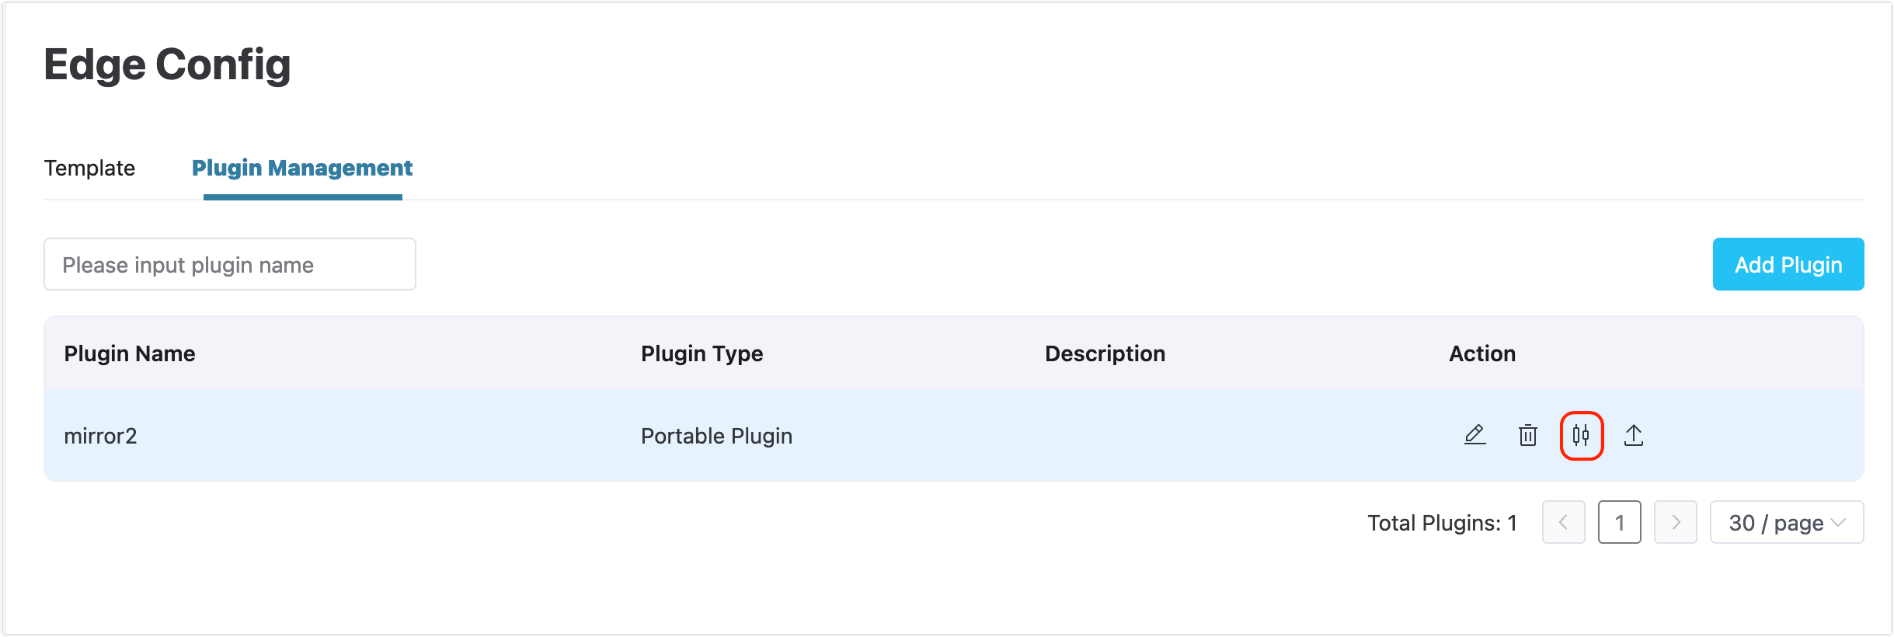Select page number 1 in pagination
Screen dimensions: 1894x637
click(x=1619, y=522)
